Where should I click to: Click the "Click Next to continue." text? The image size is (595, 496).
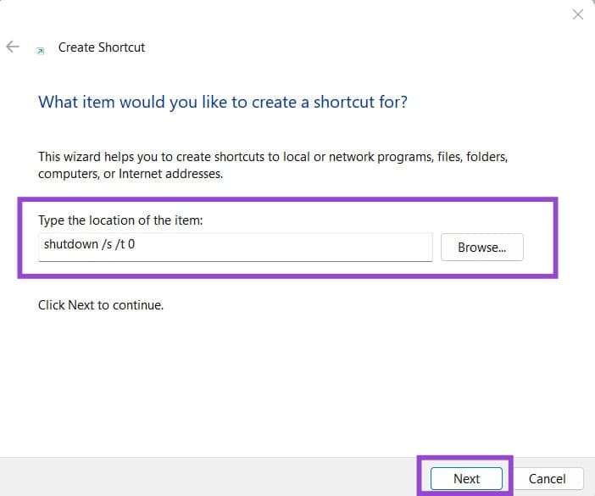click(x=101, y=304)
